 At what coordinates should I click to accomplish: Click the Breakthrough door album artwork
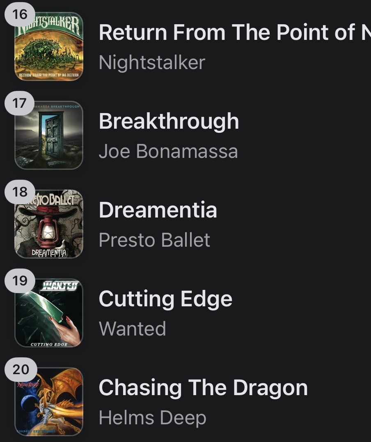pos(49,136)
